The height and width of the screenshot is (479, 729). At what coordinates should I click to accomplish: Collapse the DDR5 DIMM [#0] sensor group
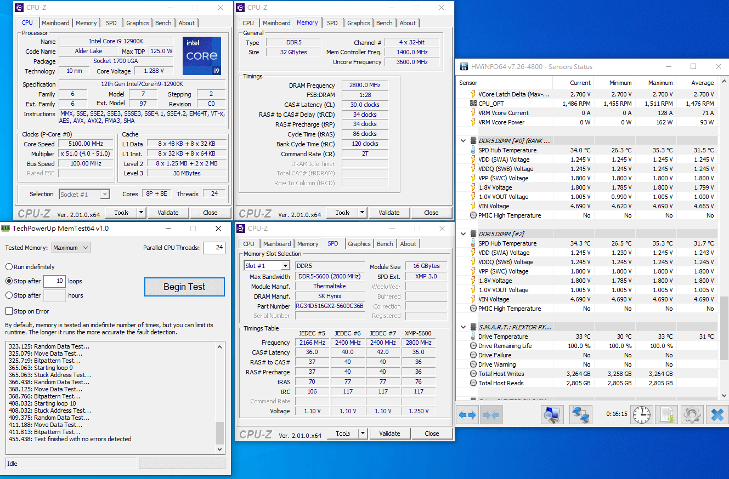[464, 141]
